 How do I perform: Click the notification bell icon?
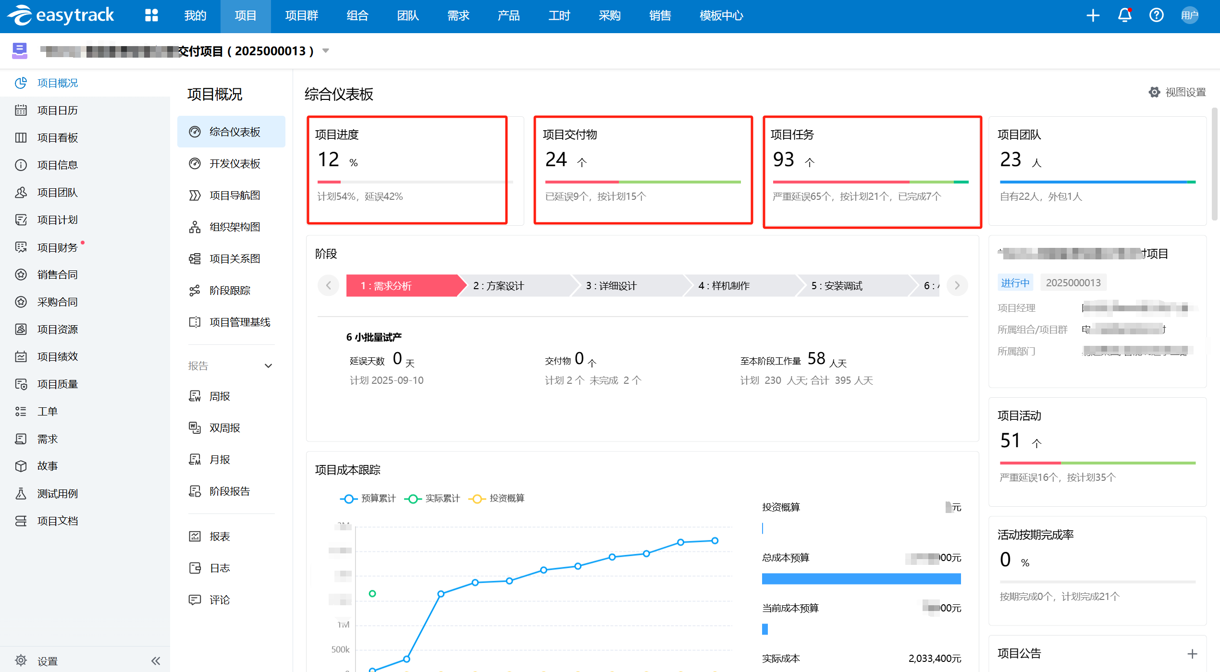(x=1124, y=15)
